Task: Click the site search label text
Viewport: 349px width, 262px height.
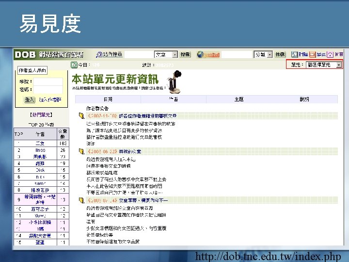Action: 112,54
